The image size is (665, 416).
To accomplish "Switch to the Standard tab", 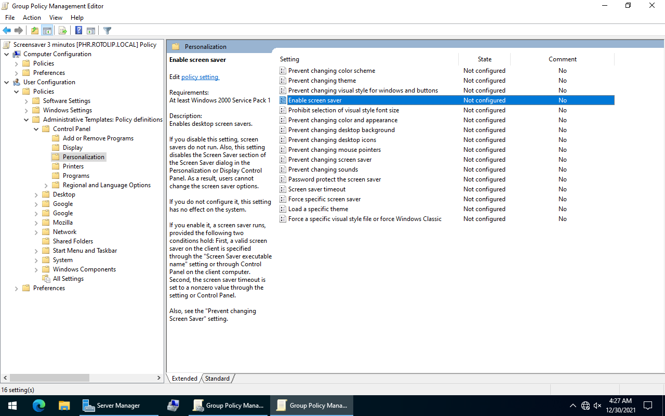I will pos(217,378).
